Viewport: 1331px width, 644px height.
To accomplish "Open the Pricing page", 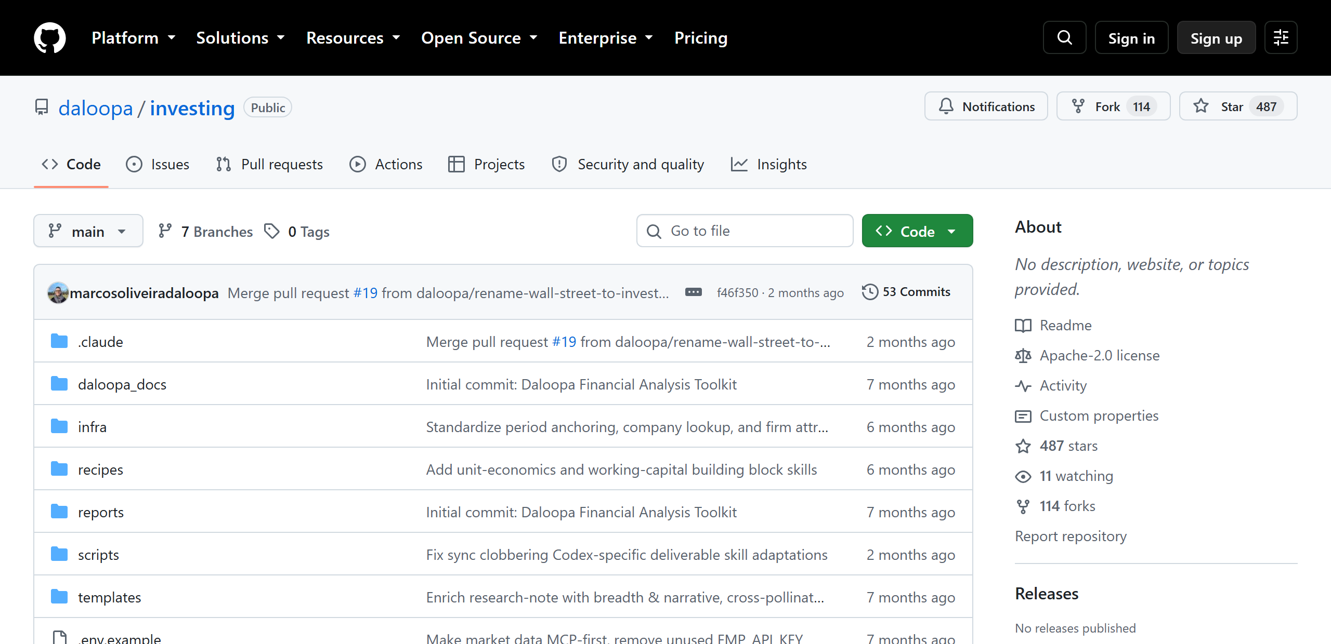I will pyautogui.click(x=700, y=37).
